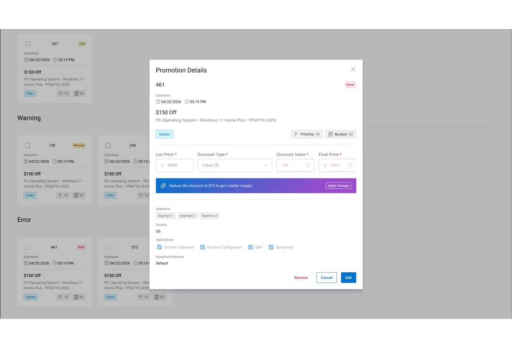Screen dimensions: 512x348
Task: Click the Order tag on card 572
Action: (111, 297)
